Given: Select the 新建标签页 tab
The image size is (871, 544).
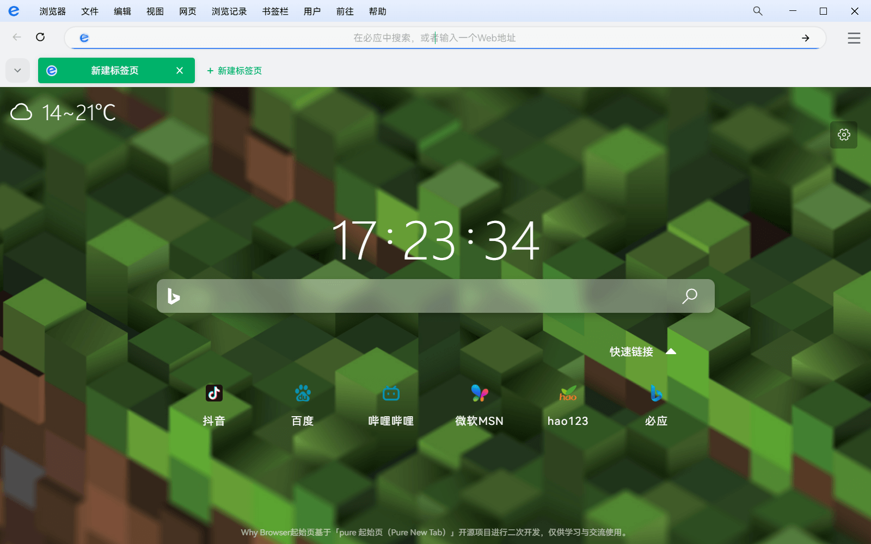Looking at the screenshot, I should [115, 70].
